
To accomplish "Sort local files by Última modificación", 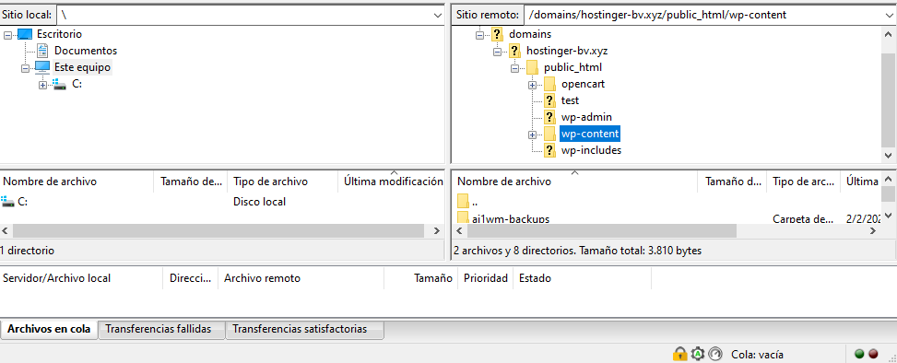I will (x=391, y=181).
